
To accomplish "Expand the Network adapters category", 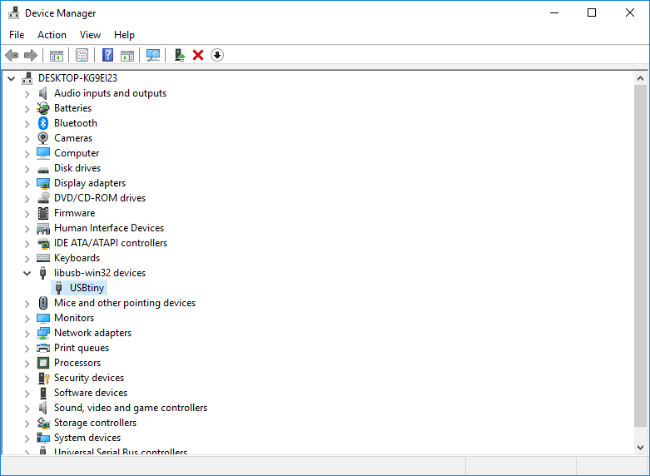I will coord(27,333).
